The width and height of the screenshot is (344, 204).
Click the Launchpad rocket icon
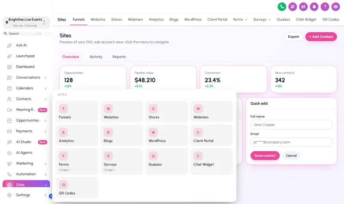point(9,56)
